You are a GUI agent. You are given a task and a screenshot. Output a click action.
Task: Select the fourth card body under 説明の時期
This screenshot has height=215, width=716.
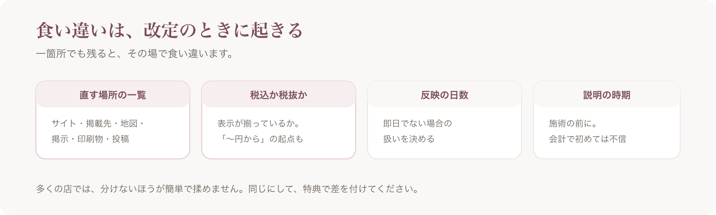[x=607, y=133]
